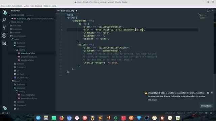Open notification settings gear icon
Viewport: 216px width, 121px height.
pyautogui.click(x=208, y=93)
